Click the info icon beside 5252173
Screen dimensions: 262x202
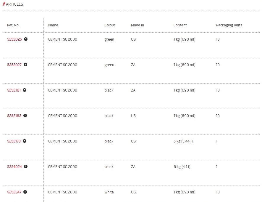point(25,141)
